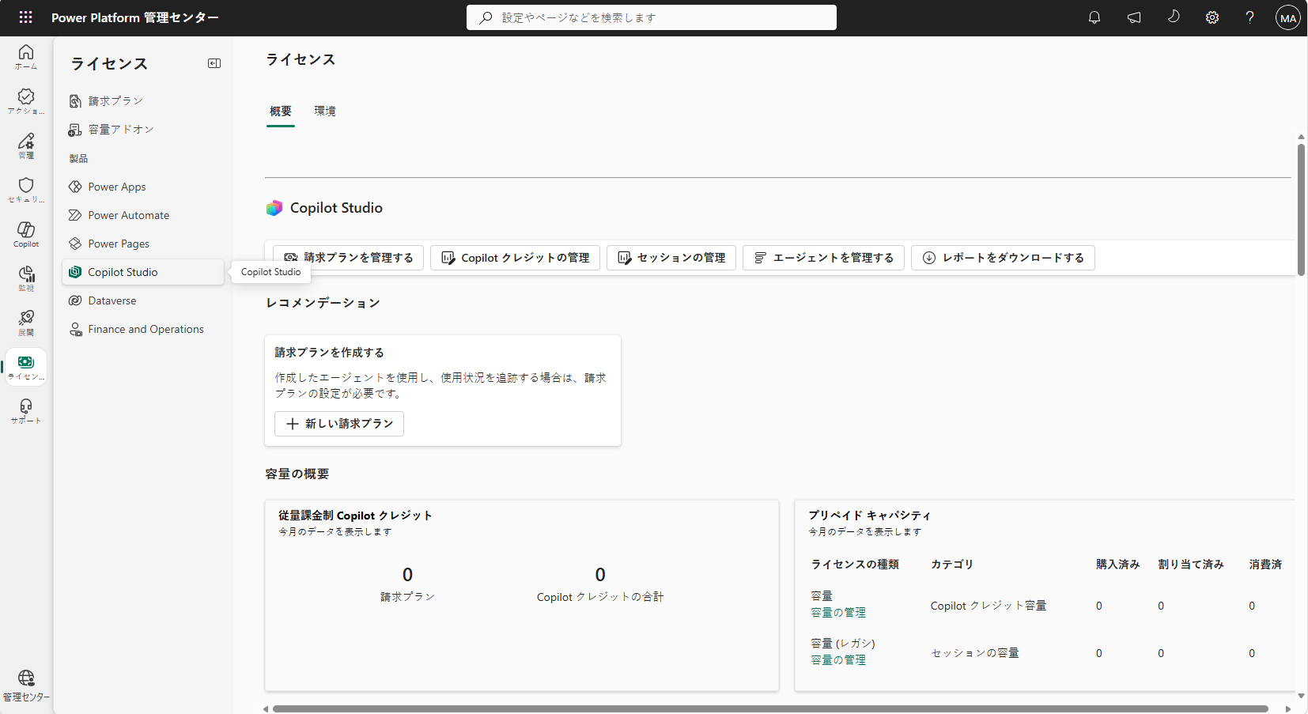Switch to the 環境 tab
The height and width of the screenshot is (714, 1308).
pyautogui.click(x=325, y=111)
